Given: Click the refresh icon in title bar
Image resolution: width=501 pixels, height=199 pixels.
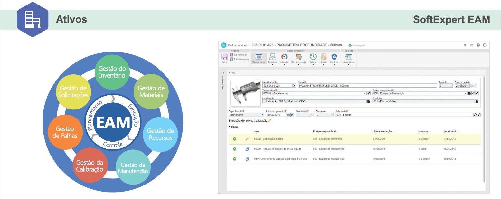Looking at the screenshot, I should pos(484,45).
